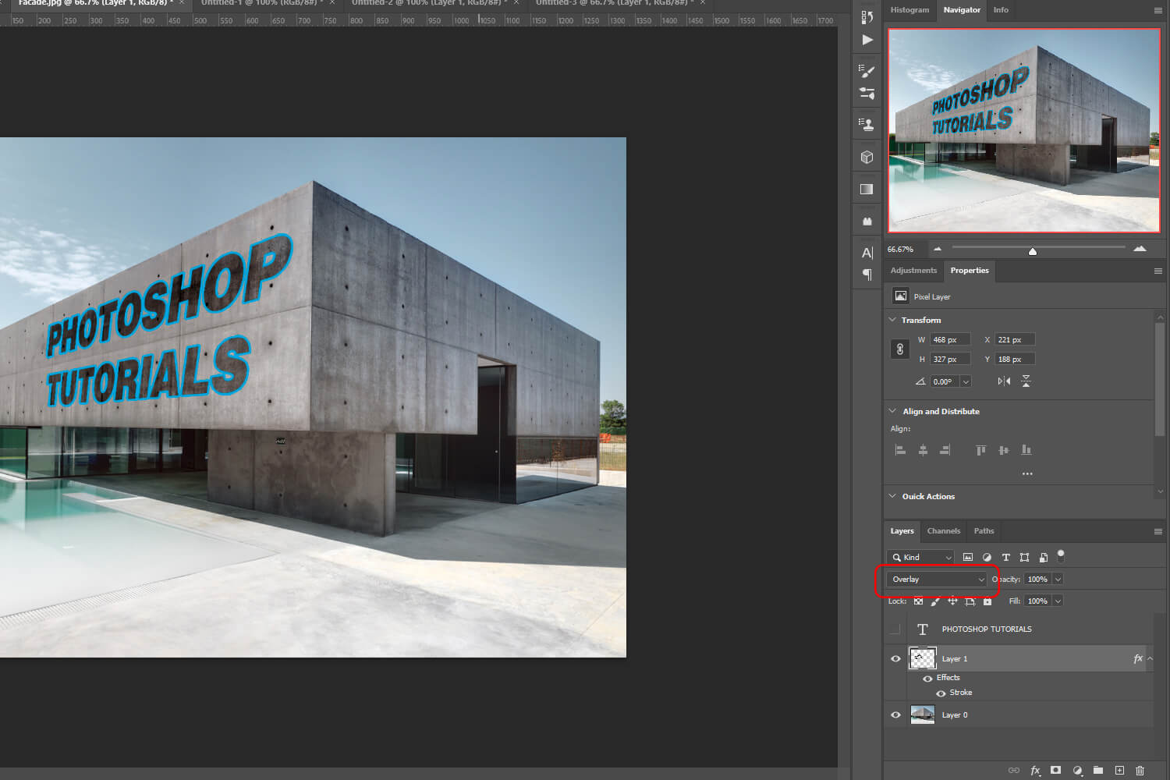Enable Lock transparent pixels in the Layers panel

918,601
